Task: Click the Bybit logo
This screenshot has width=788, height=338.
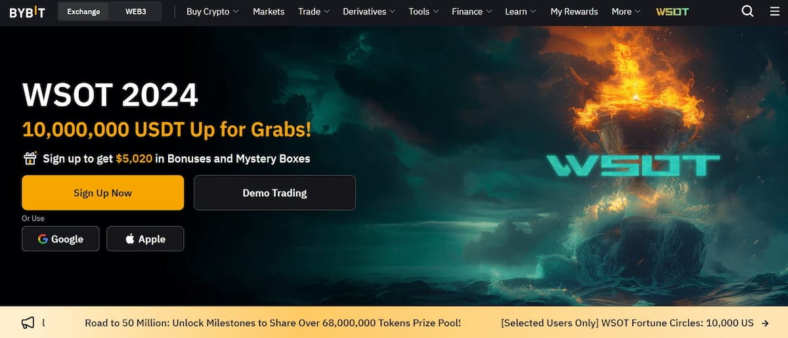Action: pyautogui.click(x=27, y=12)
